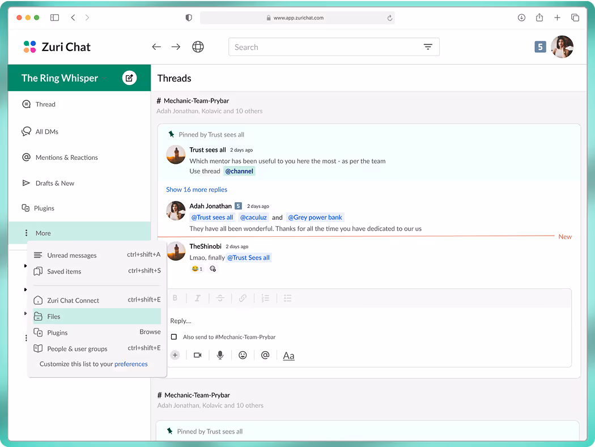Insert a link in reply
Screen dimensions: 595x447
point(243,298)
